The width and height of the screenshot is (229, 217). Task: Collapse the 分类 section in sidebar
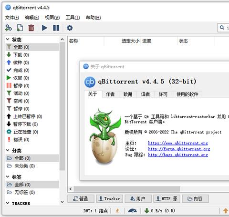8,150
